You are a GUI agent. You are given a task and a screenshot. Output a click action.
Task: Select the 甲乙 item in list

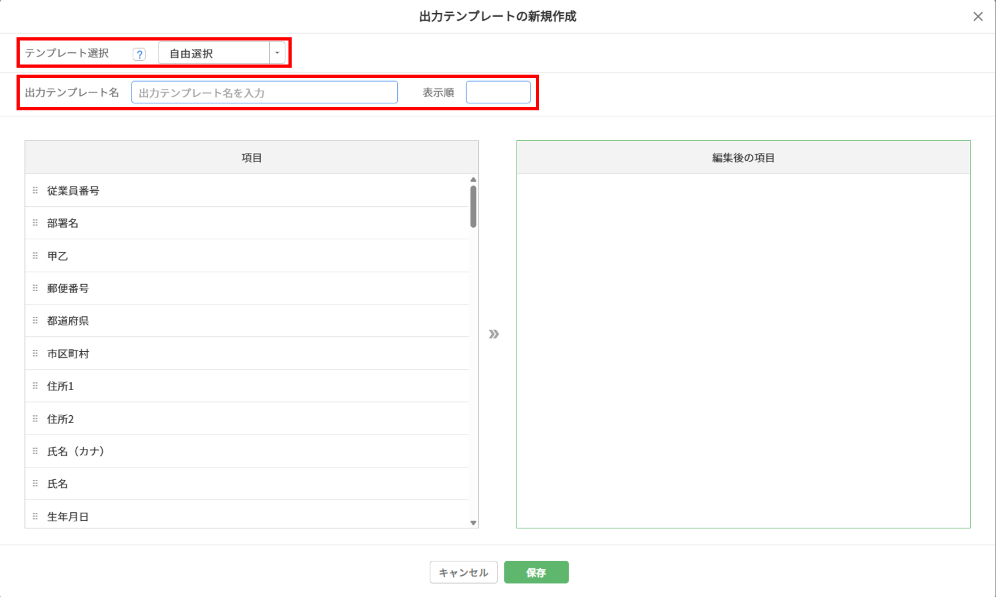pos(58,256)
